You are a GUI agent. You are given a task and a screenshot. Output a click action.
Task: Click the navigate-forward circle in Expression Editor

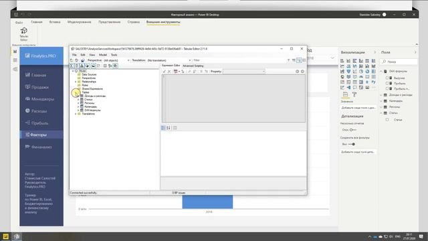[x=302, y=72]
